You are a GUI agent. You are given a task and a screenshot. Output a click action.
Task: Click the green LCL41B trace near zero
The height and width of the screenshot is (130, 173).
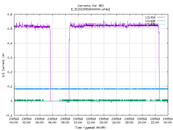tap(91, 100)
